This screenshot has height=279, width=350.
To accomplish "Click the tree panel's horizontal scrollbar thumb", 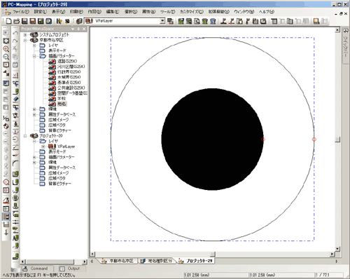I will [x=50, y=261].
